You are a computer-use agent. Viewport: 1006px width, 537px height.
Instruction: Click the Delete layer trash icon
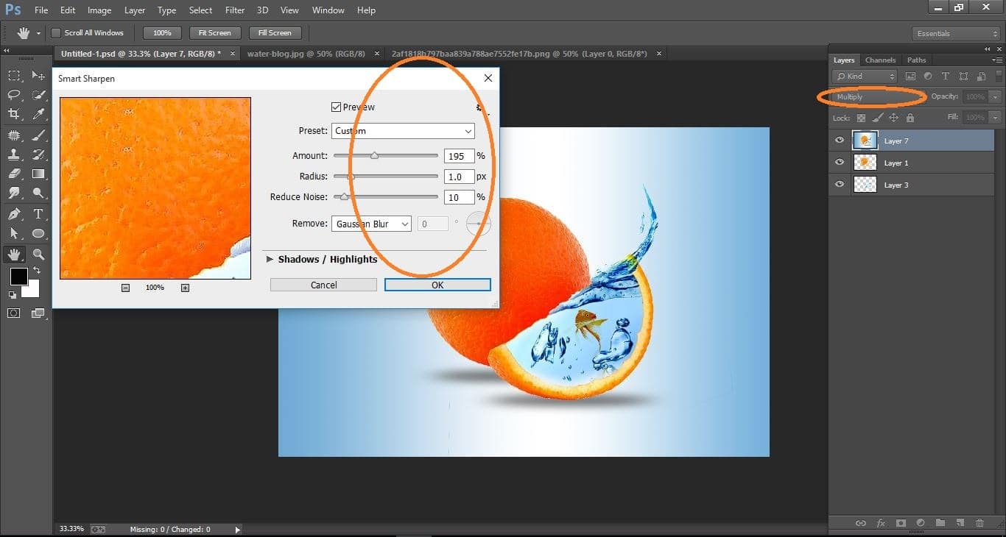[x=979, y=523]
